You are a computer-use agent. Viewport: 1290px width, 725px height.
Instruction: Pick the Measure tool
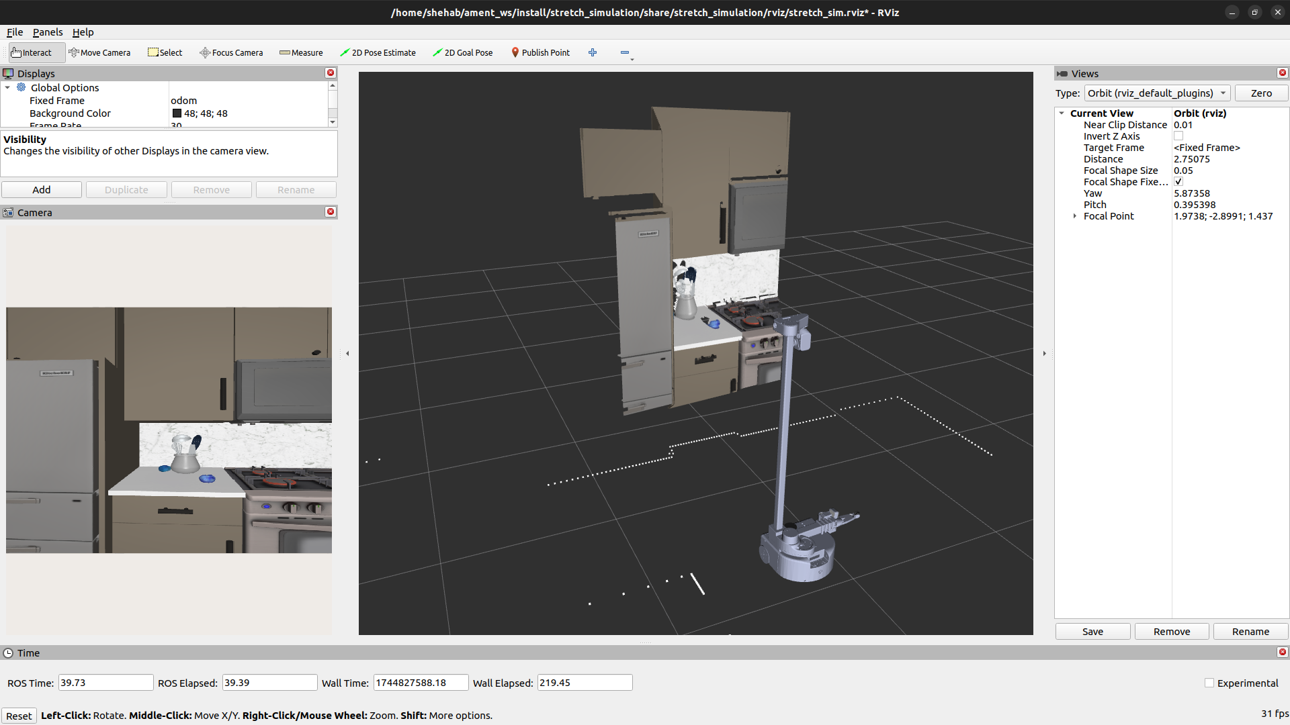click(301, 52)
